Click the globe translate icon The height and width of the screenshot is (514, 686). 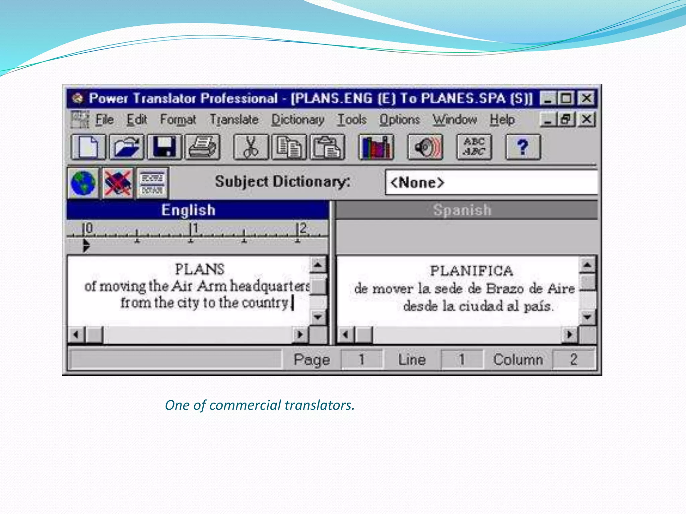tap(83, 183)
